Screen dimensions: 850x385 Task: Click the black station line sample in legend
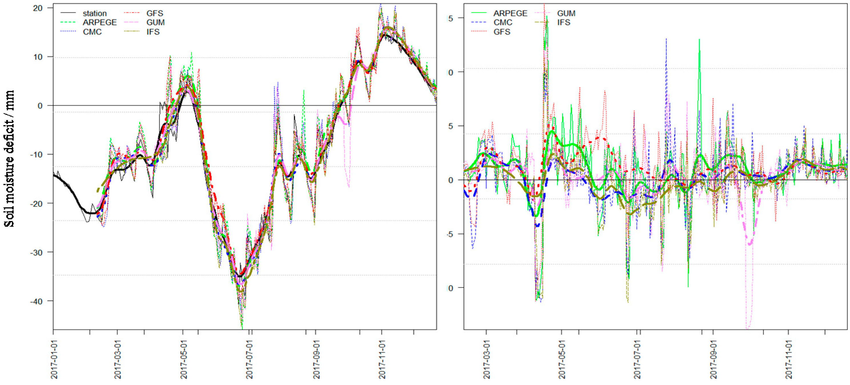[69, 13]
